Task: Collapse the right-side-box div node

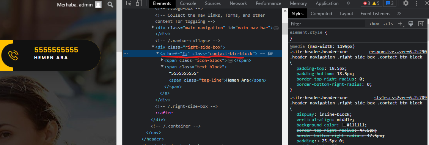Action: point(153,47)
